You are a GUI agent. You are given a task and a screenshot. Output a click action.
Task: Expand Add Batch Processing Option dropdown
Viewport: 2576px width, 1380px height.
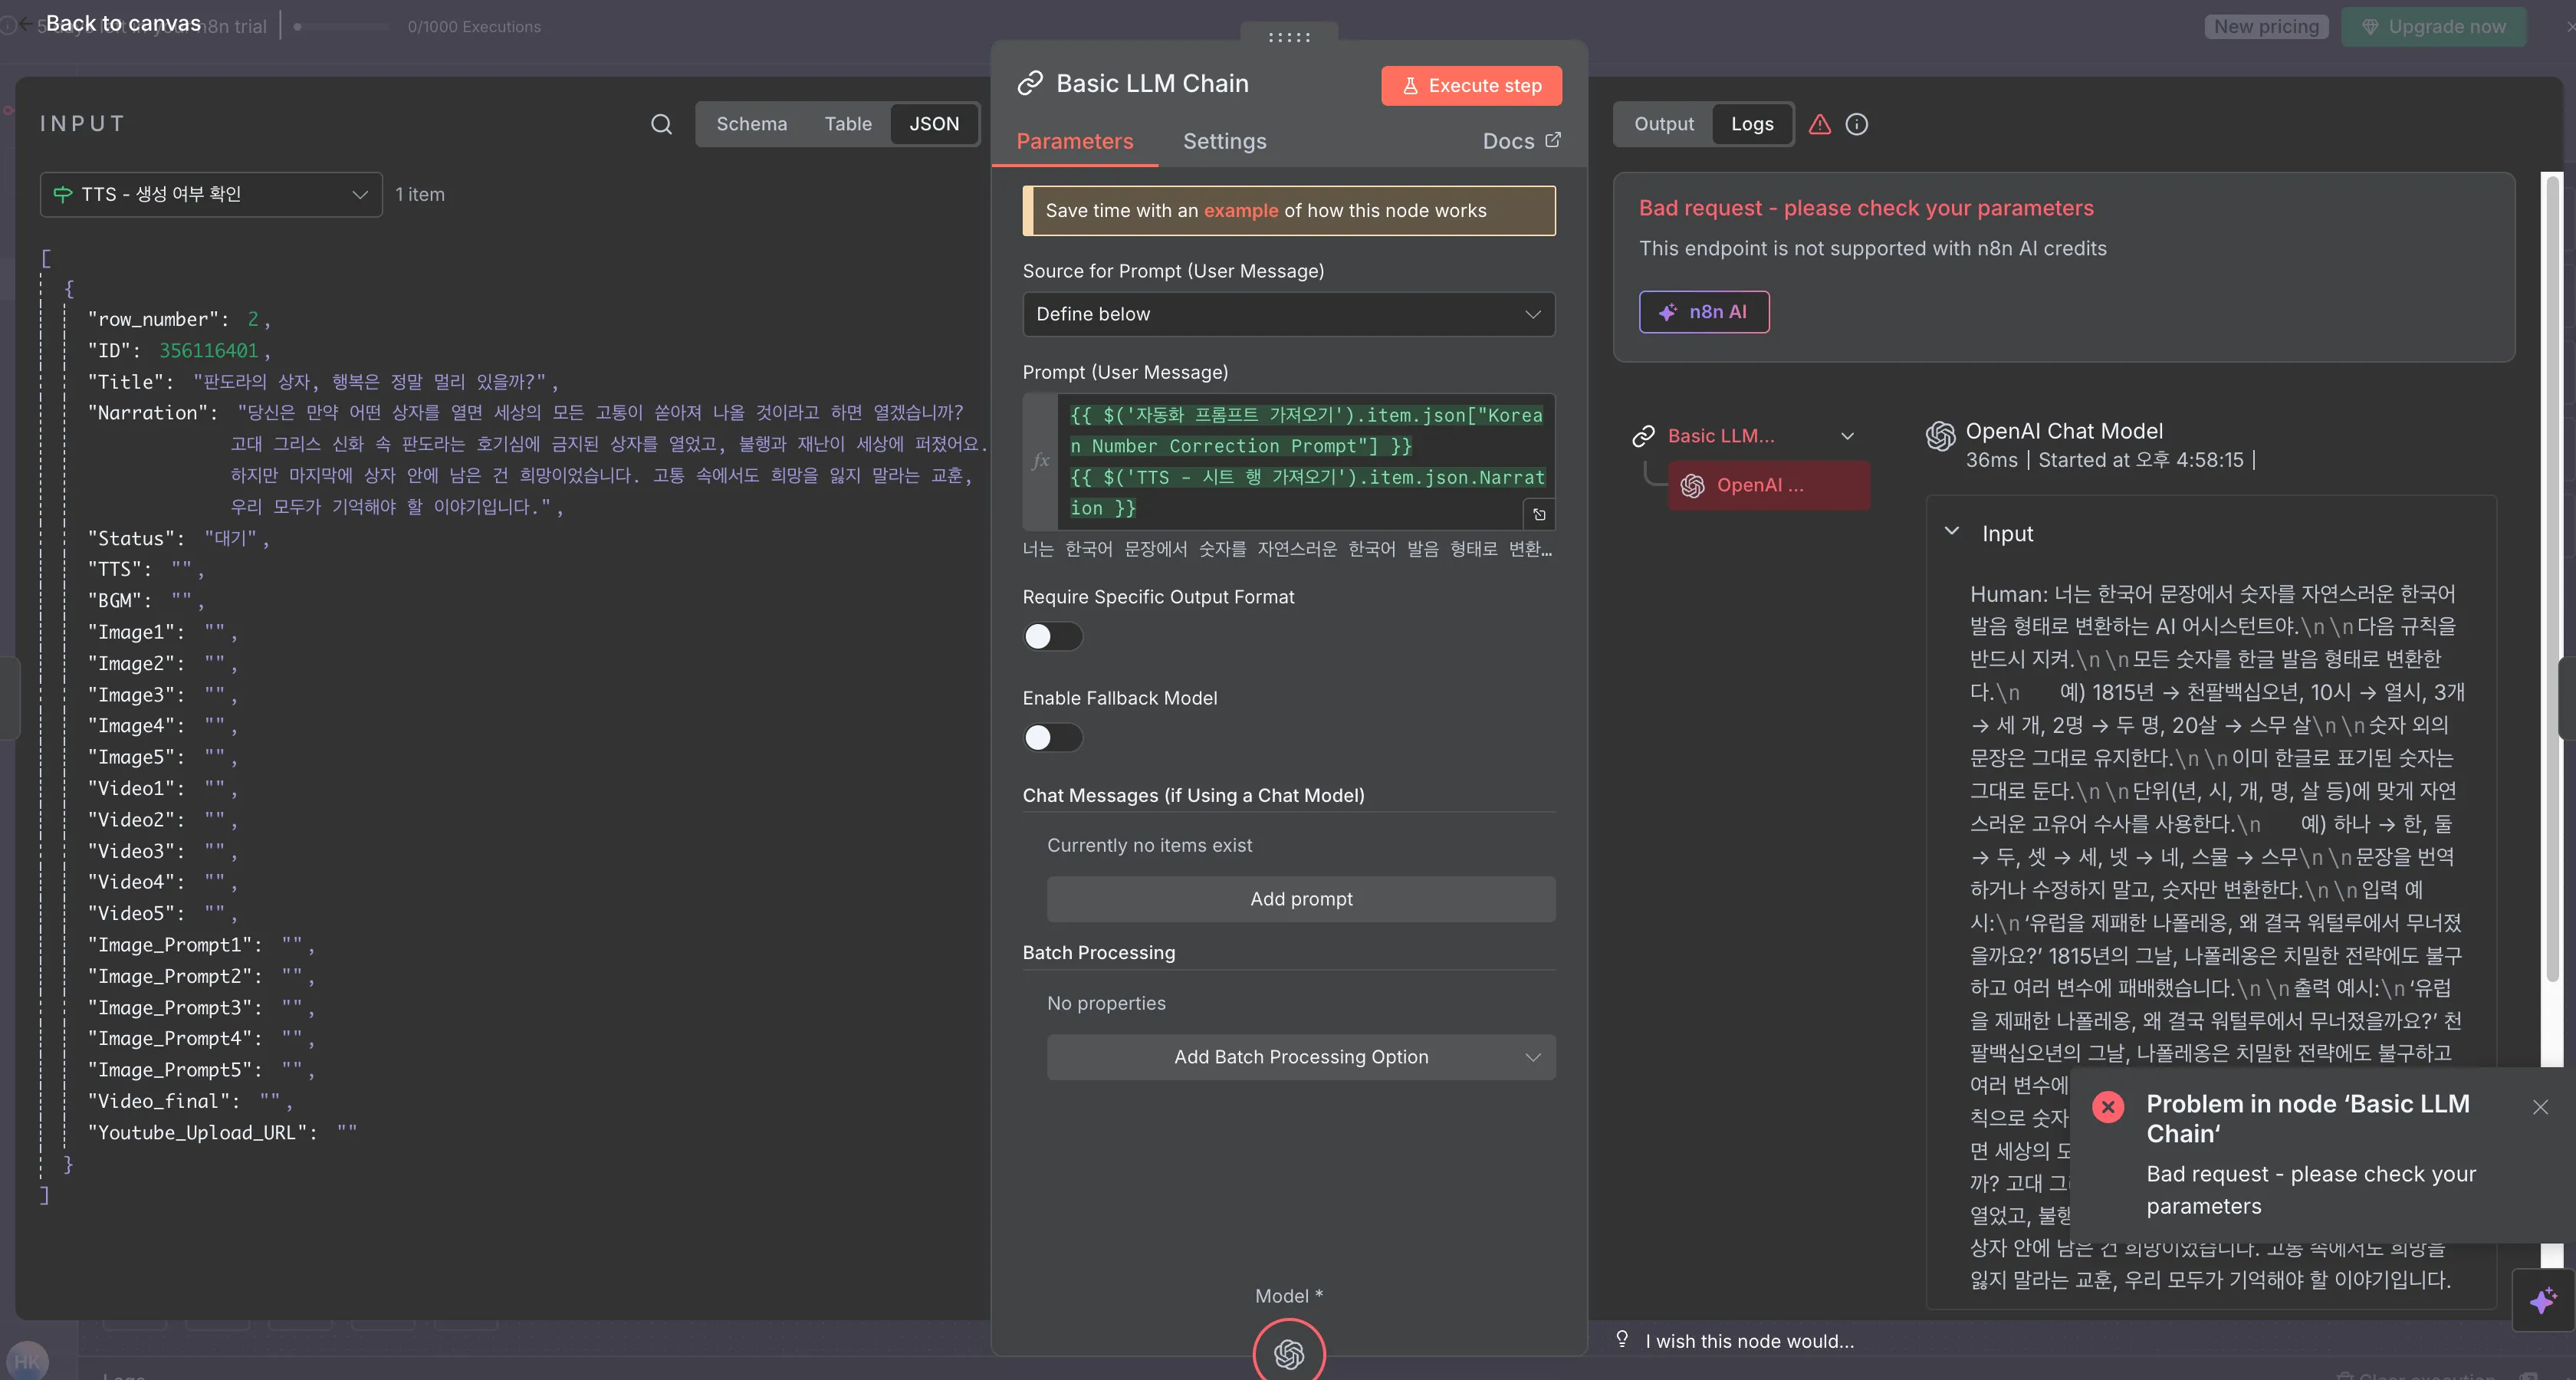pos(1300,1057)
